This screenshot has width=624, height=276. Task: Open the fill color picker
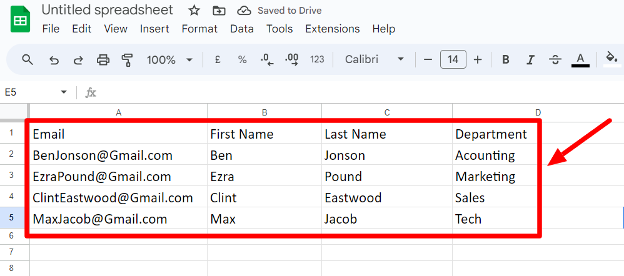click(611, 59)
